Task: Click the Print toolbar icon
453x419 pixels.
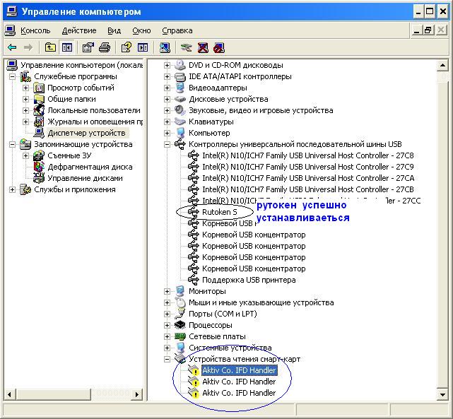Action: [x=105, y=47]
